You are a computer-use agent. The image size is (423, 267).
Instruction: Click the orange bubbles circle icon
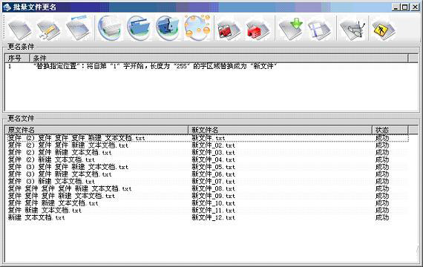197,28
